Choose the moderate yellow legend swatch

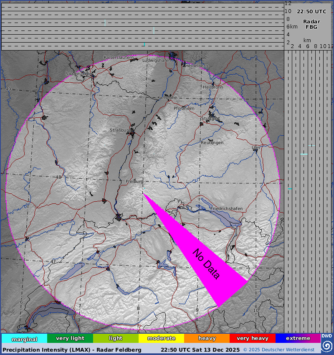[161, 338]
